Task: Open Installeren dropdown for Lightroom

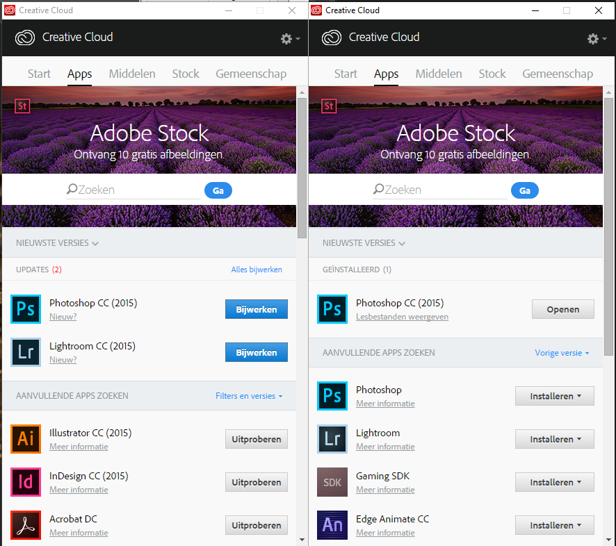Action: click(x=555, y=439)
